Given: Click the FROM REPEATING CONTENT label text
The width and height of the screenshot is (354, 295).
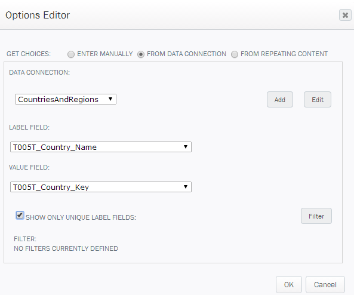Looking at the screenshot, I should pyautogui.click(x=284, y=54).
